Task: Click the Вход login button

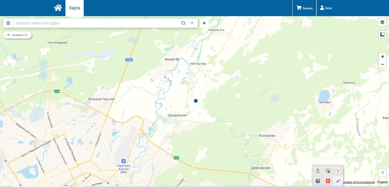Action: tap(326, 8)
